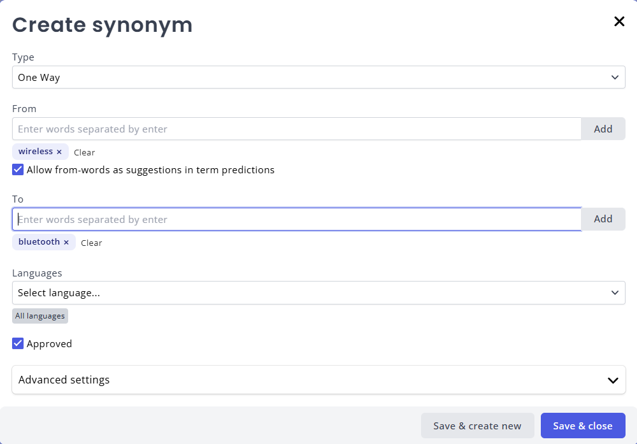The width and height of the screenshot is (637, 444).
Task: Uncheck Allow from-words as suggestions
Action: point(17,169)
